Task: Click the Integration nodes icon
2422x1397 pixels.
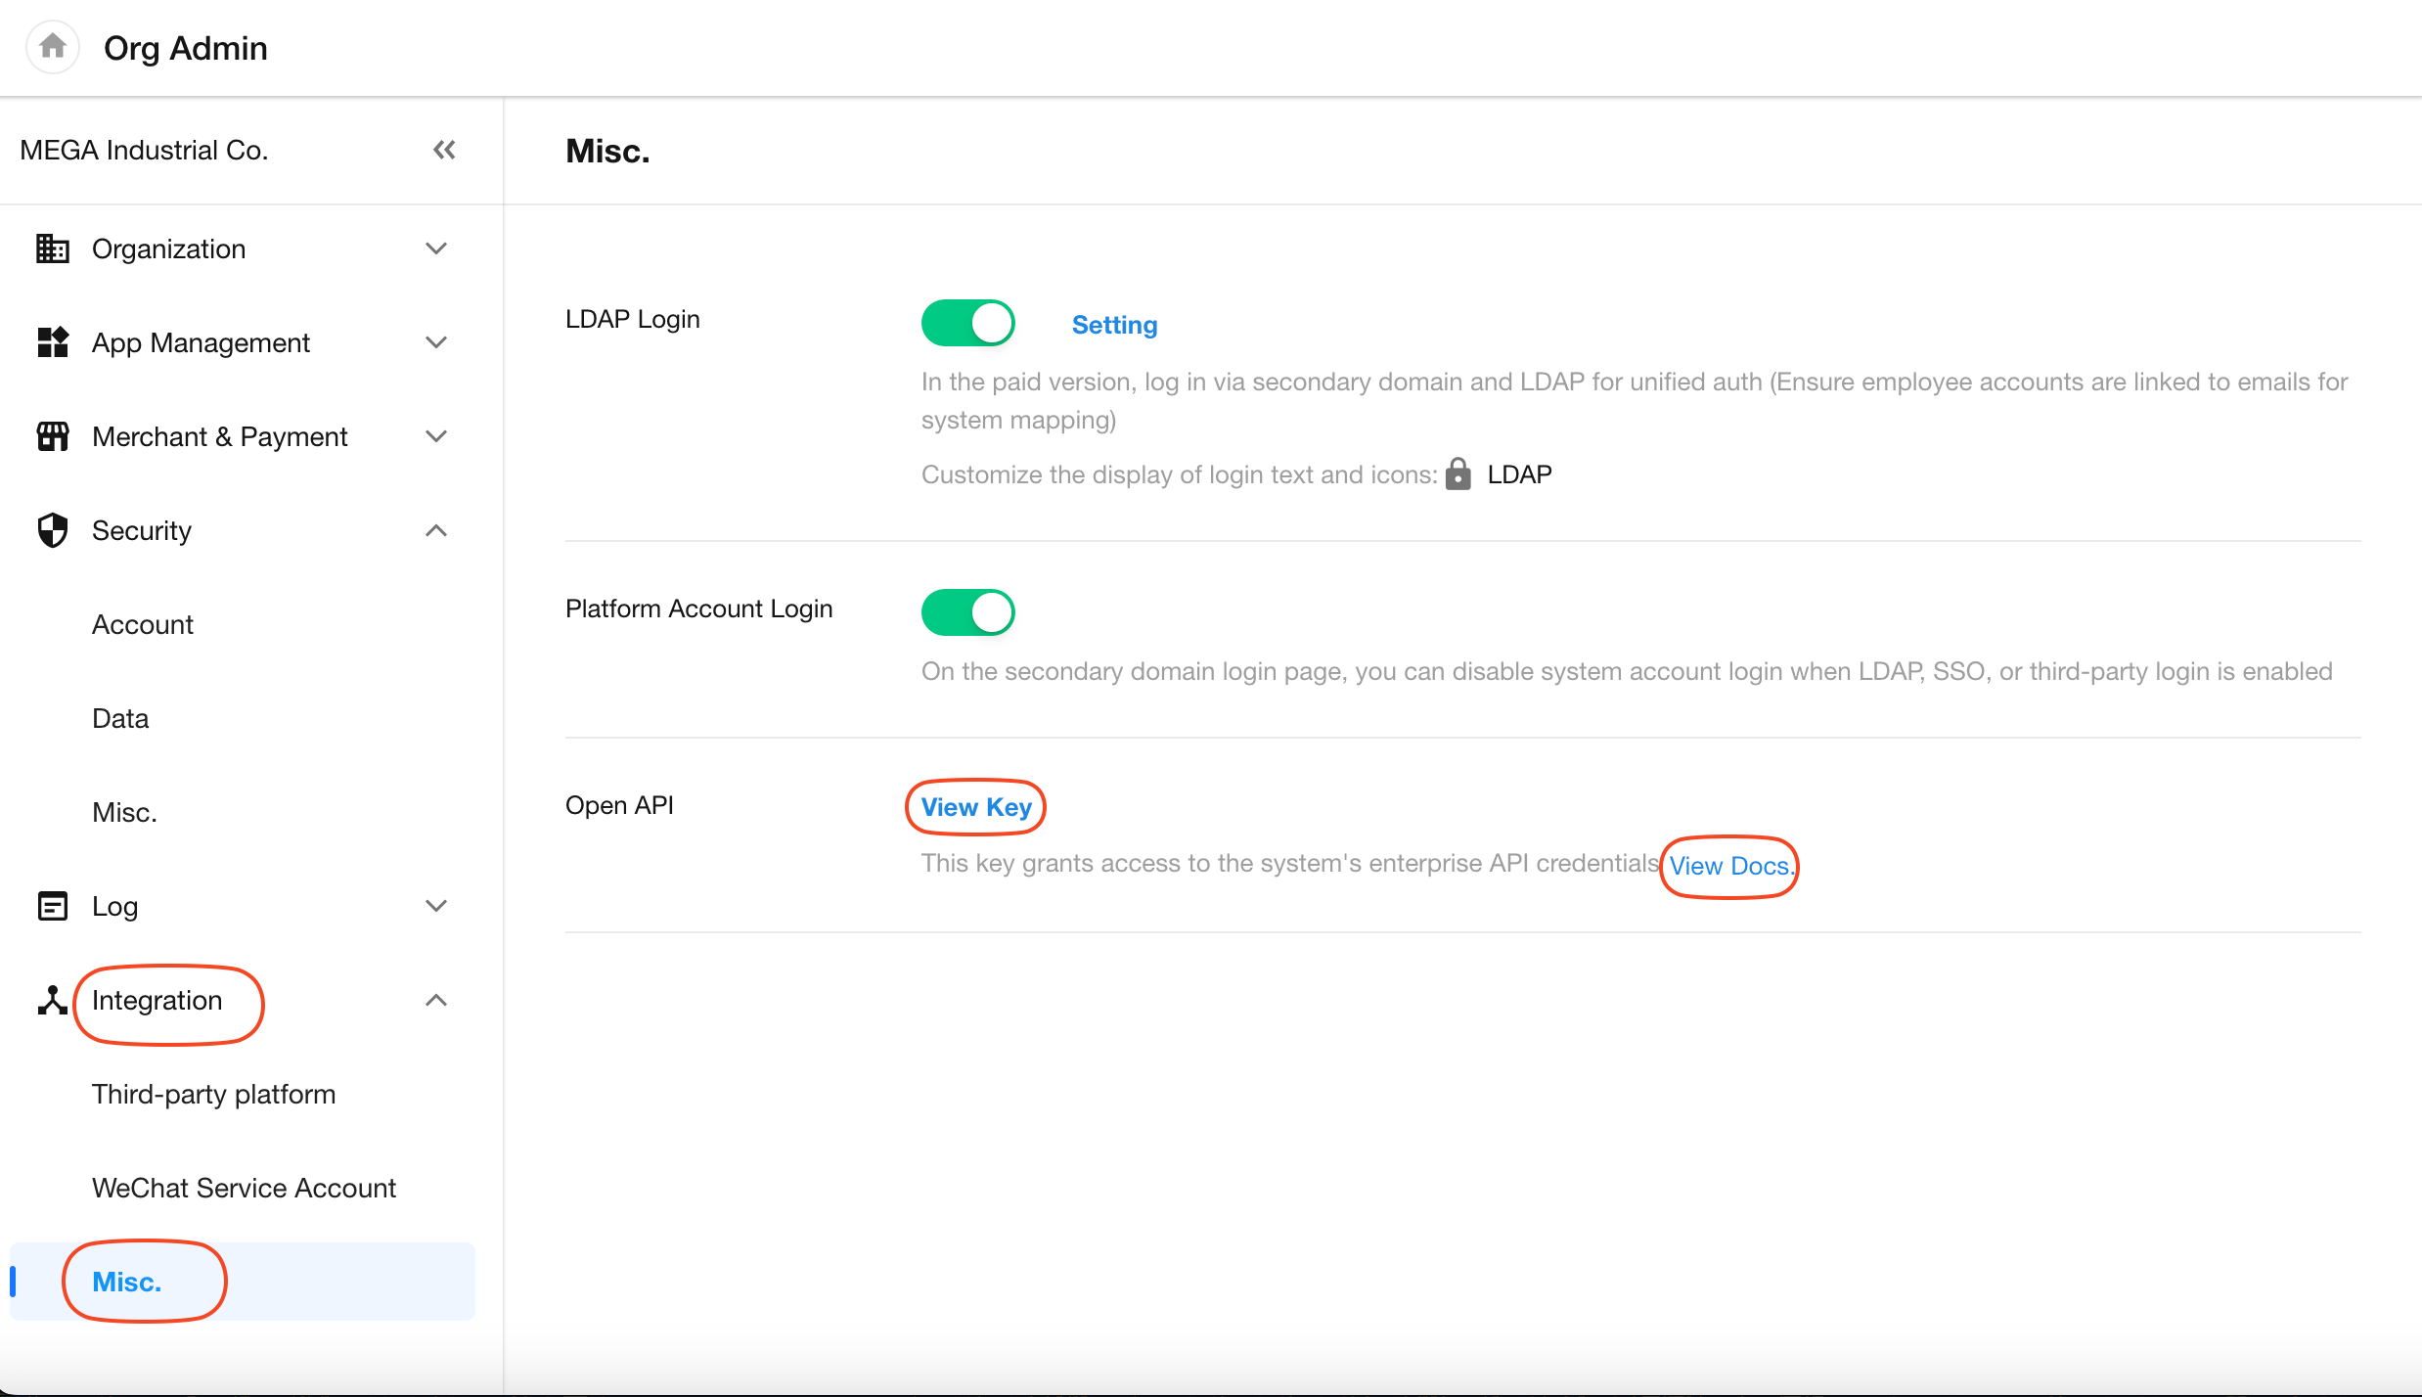Action: point(52,1000)
